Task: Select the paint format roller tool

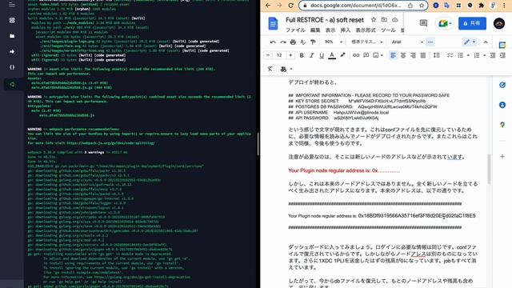Action: pyautogui.click(x=313, y=42)
